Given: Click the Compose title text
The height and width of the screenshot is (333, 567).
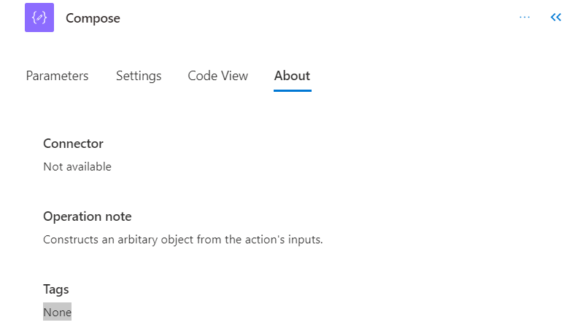Looking at the screenshot, I should tap(93, 19).
